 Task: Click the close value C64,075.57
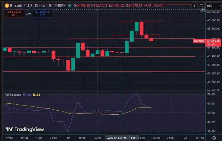click(x=134, y=6)
